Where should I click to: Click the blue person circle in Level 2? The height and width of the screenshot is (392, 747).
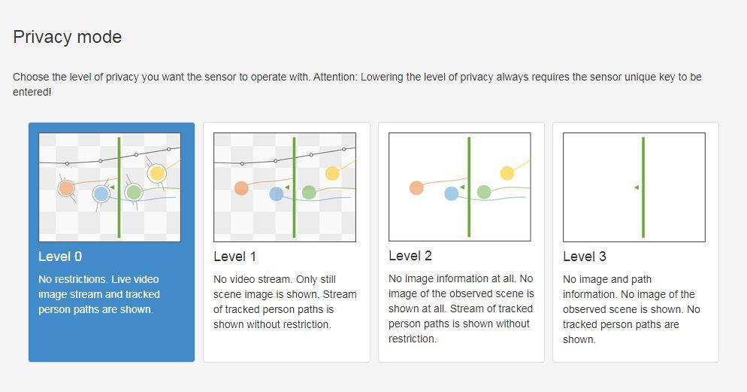point(451,193)
